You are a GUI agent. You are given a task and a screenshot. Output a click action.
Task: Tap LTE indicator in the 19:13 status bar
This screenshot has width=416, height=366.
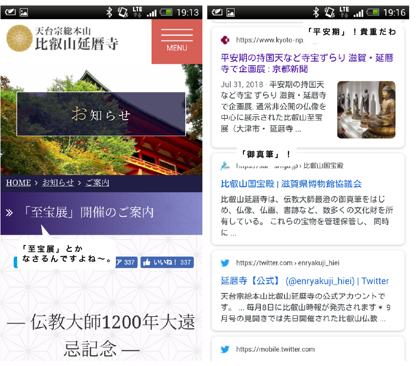137,12
